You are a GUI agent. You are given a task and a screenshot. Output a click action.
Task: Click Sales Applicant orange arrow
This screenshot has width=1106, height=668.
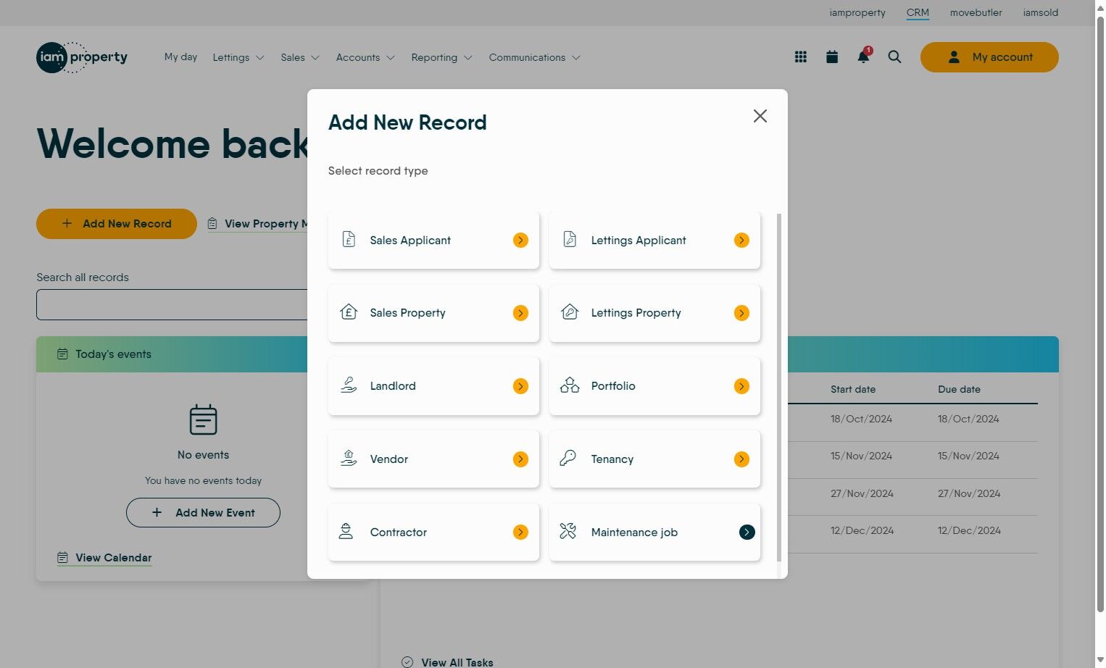520,240
